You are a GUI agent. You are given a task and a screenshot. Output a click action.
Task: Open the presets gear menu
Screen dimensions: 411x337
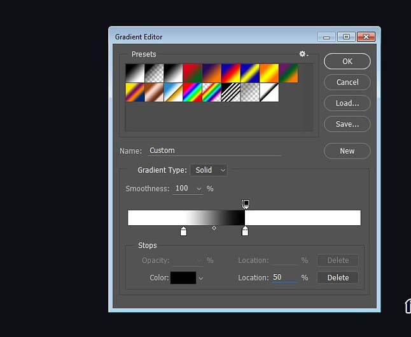tap(303, 54)
